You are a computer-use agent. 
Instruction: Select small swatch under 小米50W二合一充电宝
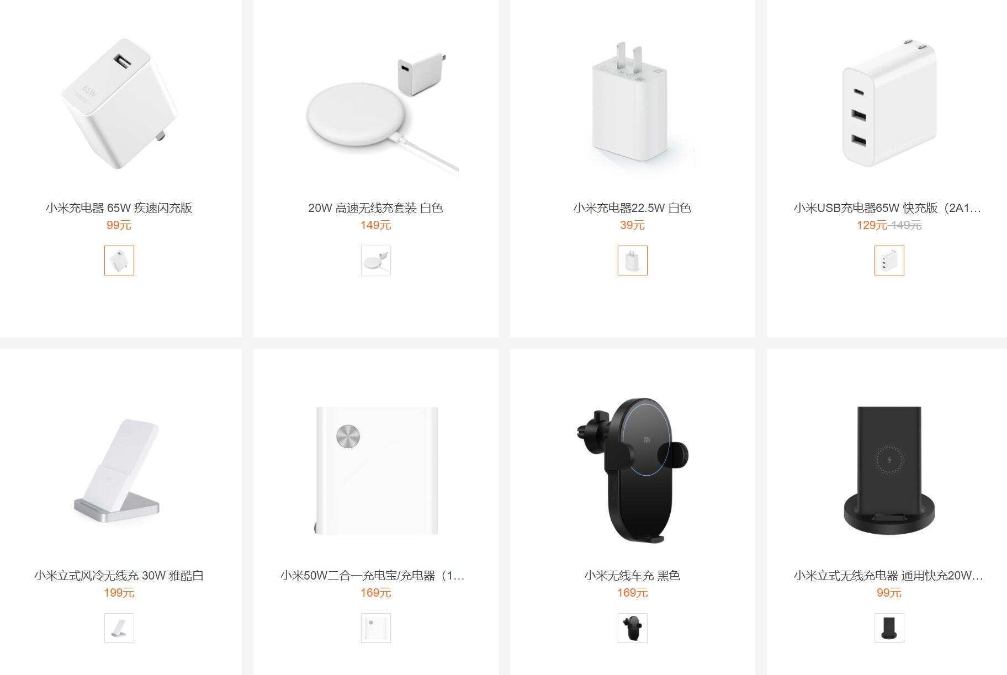point(376,628)
